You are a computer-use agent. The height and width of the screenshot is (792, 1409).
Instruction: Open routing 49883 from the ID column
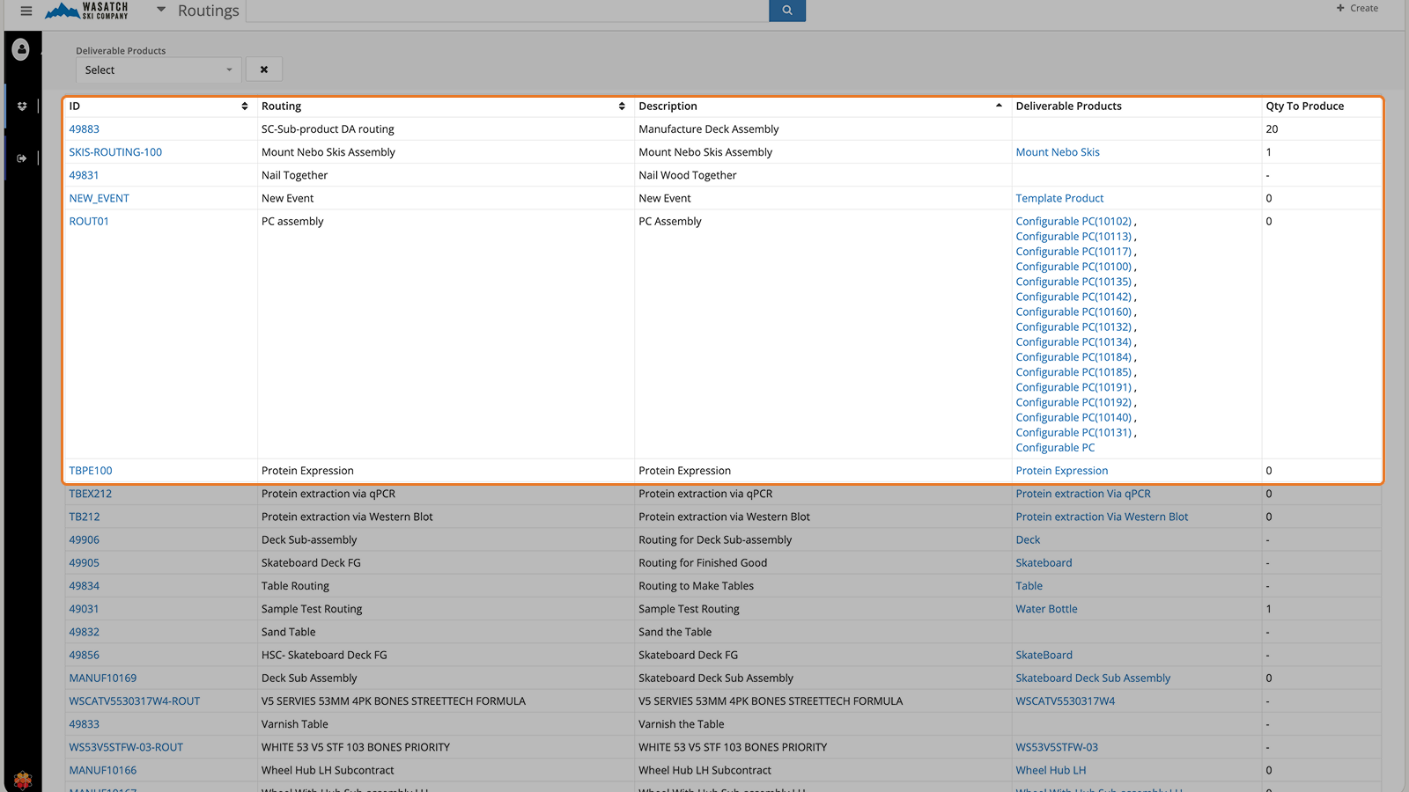pyautogui.click(x=85, y=128)
